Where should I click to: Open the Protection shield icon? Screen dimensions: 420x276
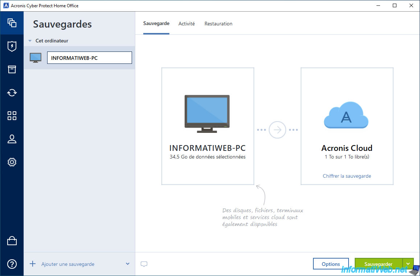coord(12,46)
